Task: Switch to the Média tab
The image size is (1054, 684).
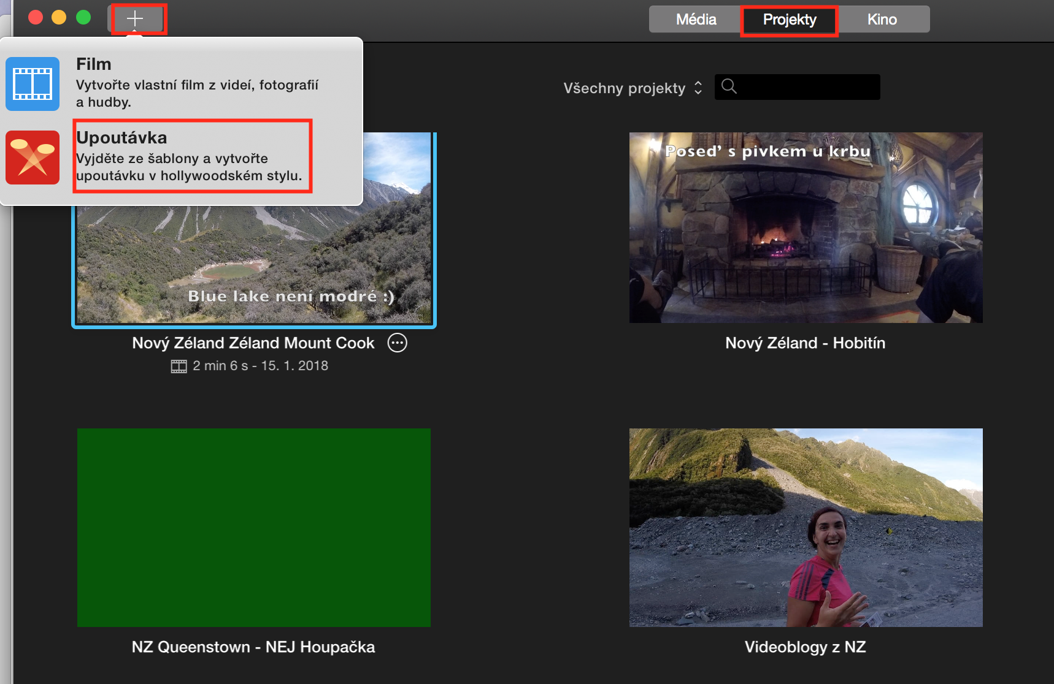Action: tap(696, 20)
